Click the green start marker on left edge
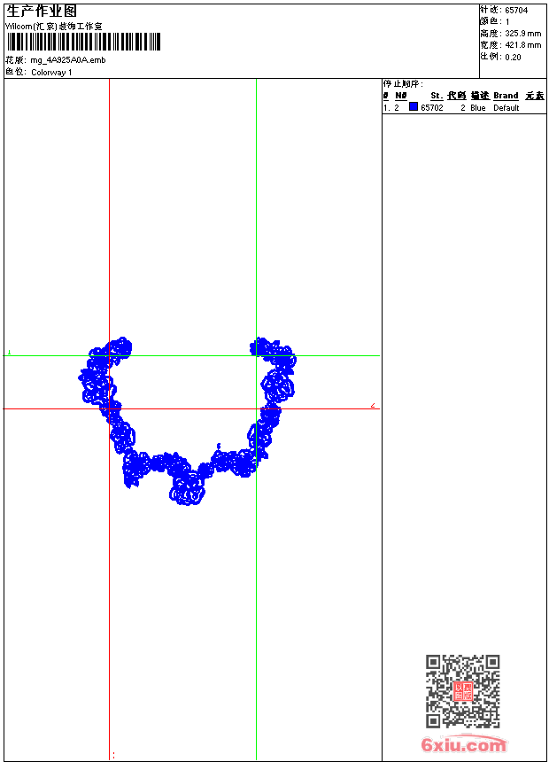The image size is (549, 762). (9, 352)
